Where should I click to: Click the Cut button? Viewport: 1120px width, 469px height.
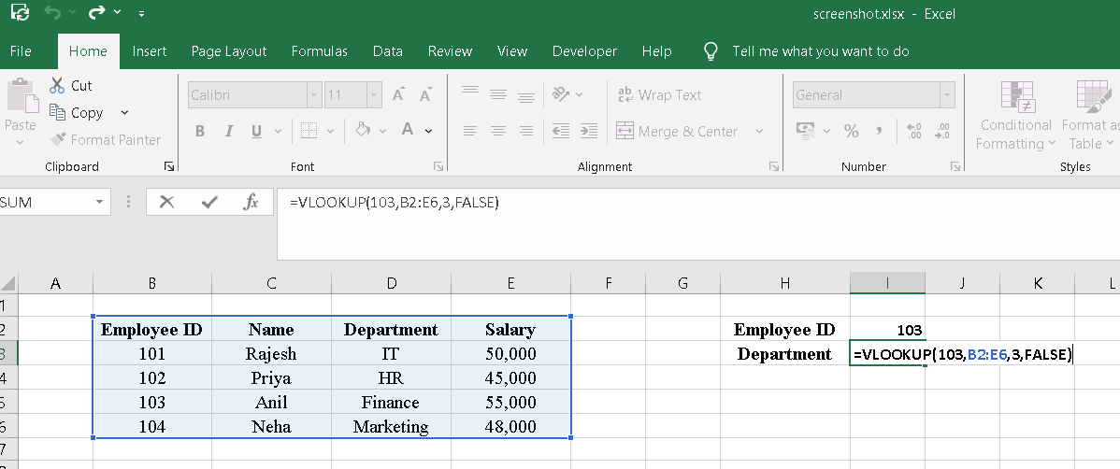(71, 86)
